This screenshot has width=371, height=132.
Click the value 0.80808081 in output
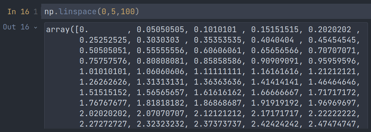click(x=160, y=61)
